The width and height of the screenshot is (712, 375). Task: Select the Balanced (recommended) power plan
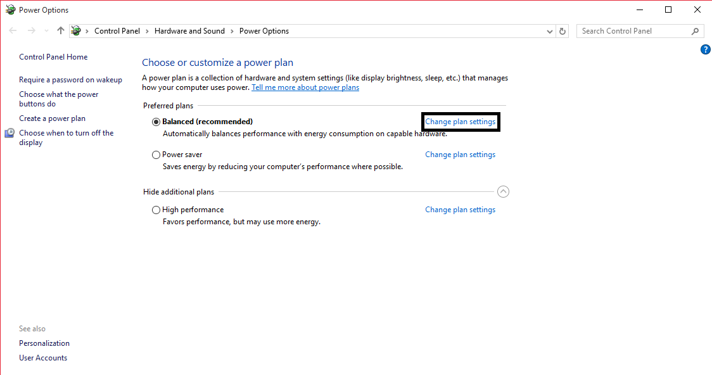[156, 122]
